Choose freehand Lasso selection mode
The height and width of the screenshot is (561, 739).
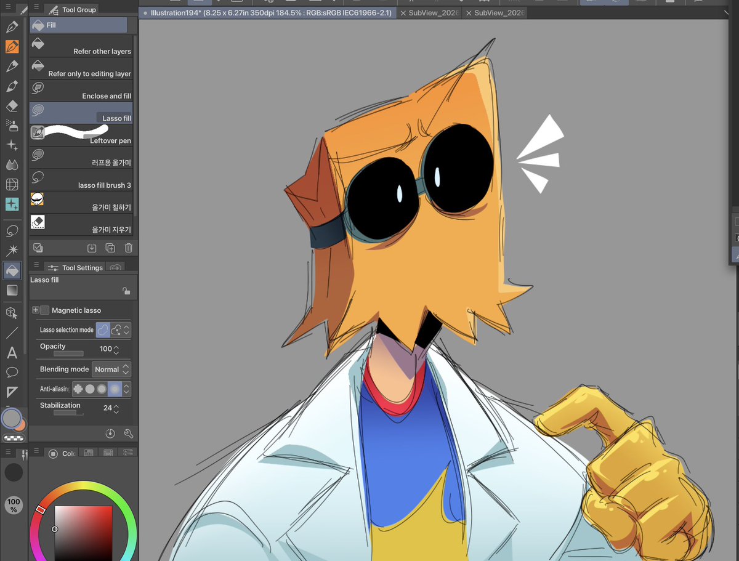(103, 330)
